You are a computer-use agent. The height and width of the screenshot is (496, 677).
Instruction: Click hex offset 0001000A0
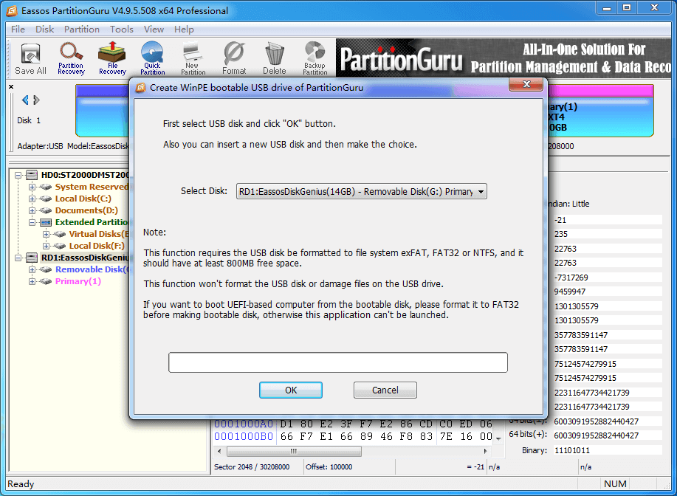(244, 424)
